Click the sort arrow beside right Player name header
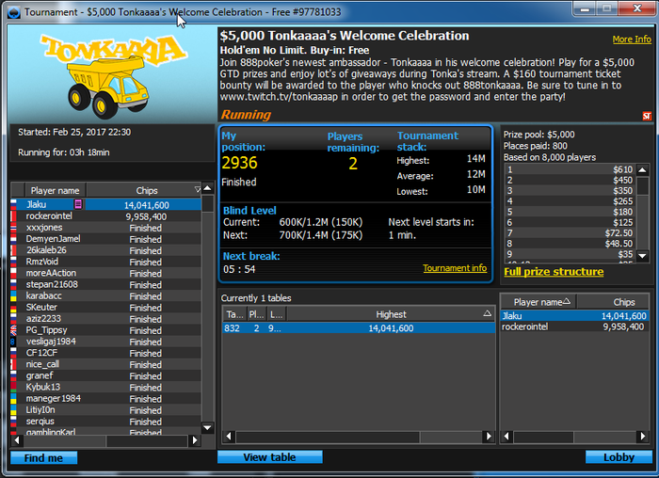This screenshot has height=478, width=659. pyautogui.click(x=566, y=301)
